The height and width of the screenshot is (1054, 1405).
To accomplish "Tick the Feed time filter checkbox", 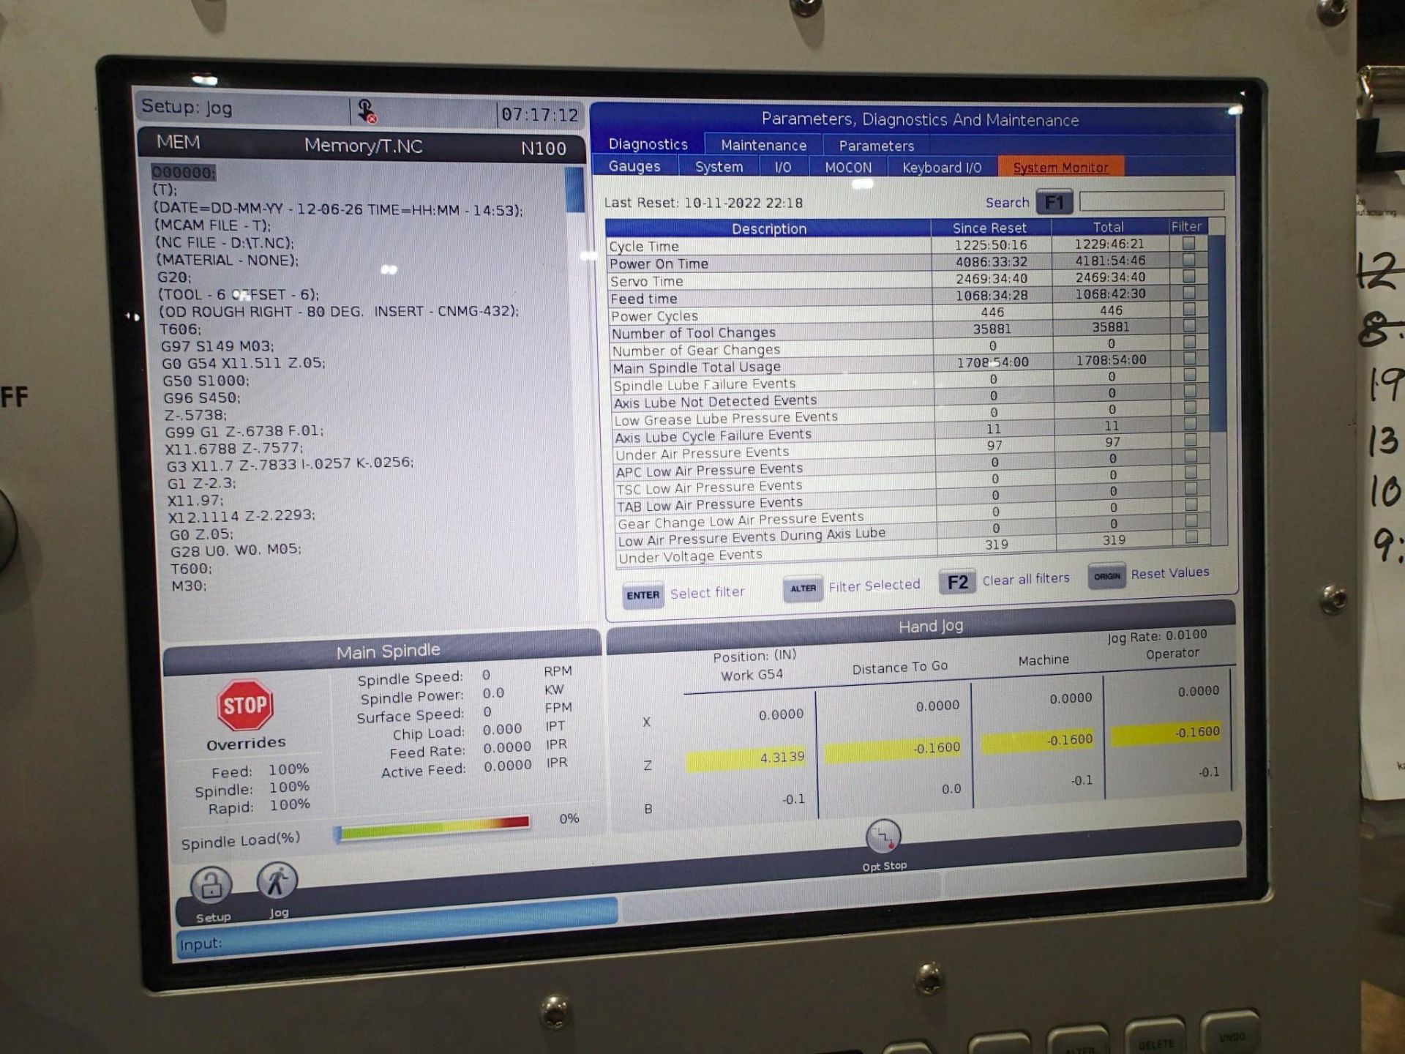I will click(1188, 292).
